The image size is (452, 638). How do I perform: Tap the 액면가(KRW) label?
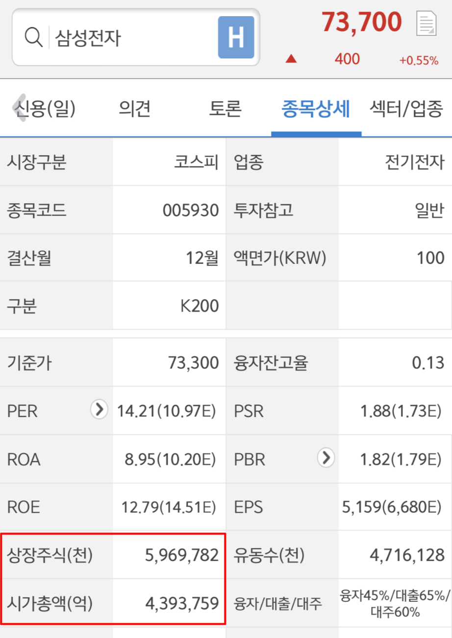tap(280, 258)
